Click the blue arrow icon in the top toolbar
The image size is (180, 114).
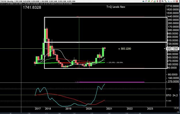143,1
